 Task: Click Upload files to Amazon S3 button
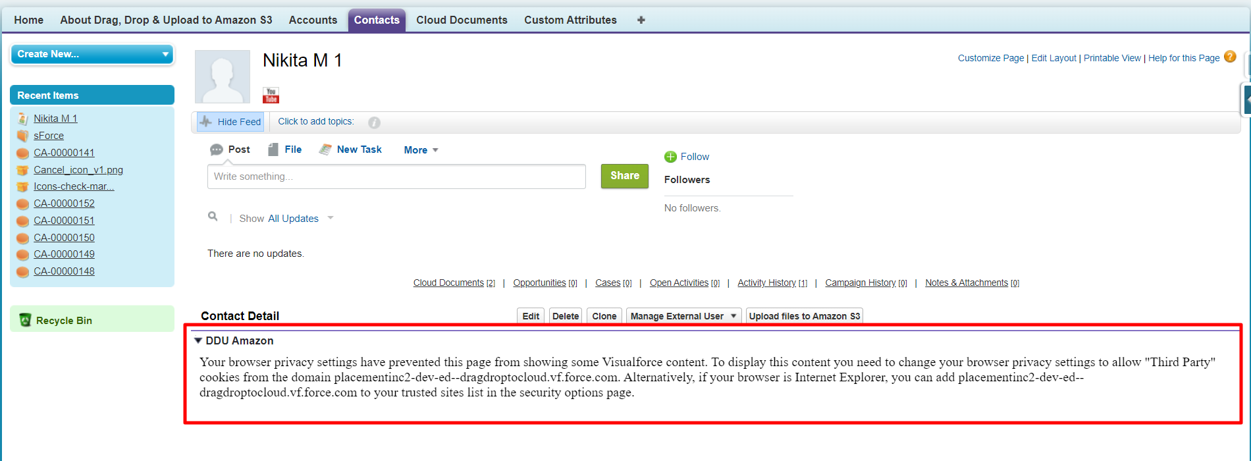click(805, 316)
